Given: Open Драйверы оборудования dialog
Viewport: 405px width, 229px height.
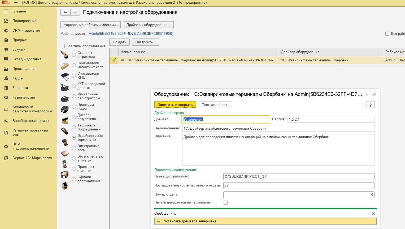Looking at the screenshot, I should coord(148,25).
